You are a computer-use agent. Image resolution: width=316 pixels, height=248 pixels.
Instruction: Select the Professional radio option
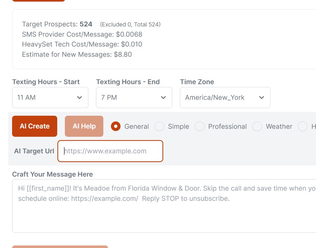200,127
